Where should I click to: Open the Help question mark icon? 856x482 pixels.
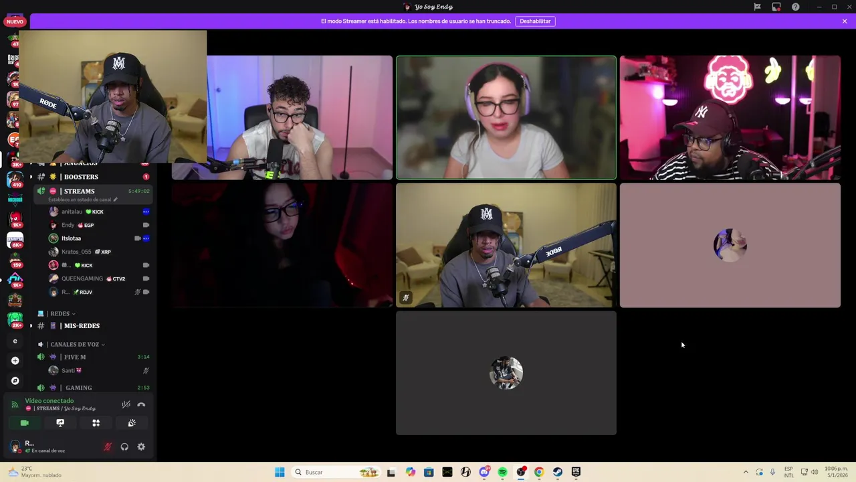tap(795, 7)
